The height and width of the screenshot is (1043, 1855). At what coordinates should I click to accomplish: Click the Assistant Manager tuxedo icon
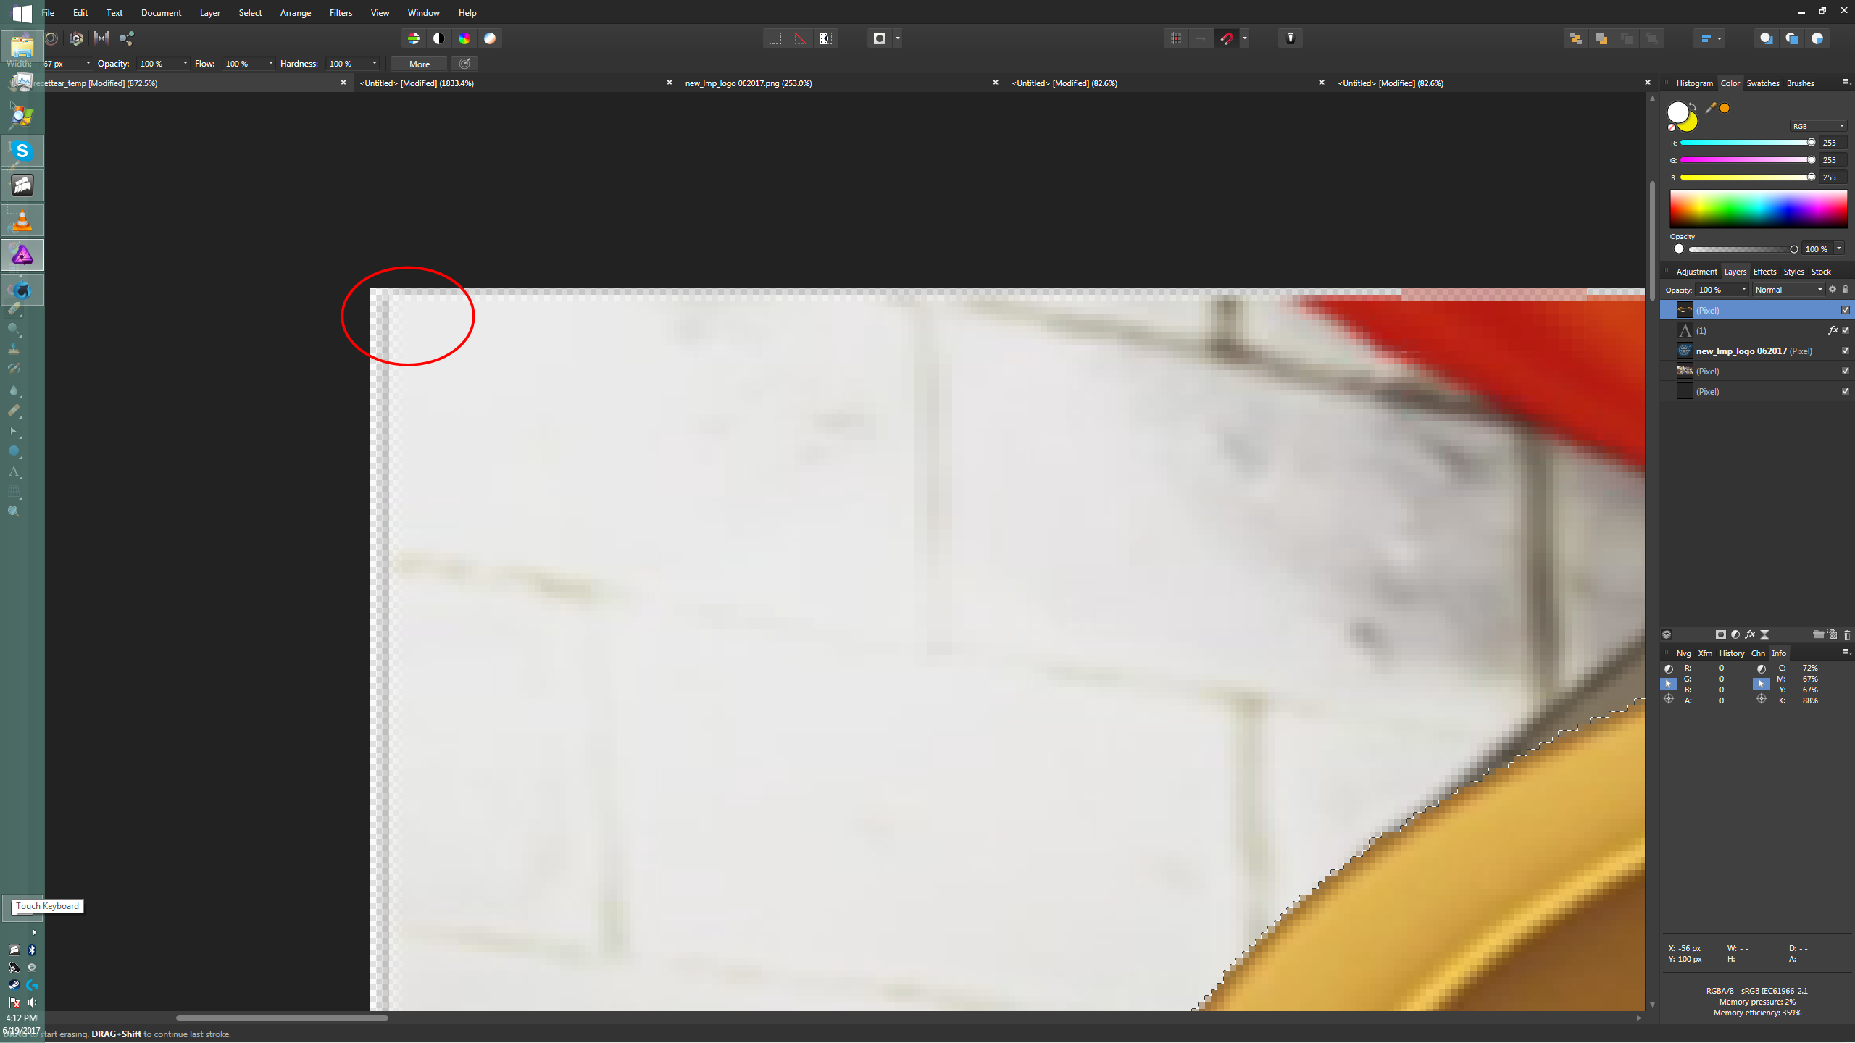point(1291,38)
